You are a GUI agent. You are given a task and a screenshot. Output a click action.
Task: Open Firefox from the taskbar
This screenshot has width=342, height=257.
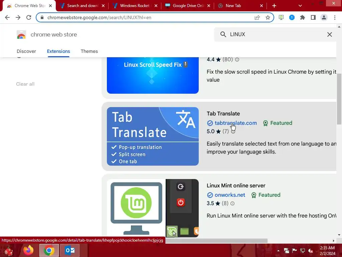pyautogui.click(x=28, y=250)
